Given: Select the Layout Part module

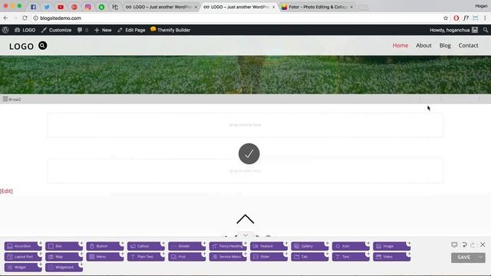Looking at the screenshot, I should (x=22, y=257).
